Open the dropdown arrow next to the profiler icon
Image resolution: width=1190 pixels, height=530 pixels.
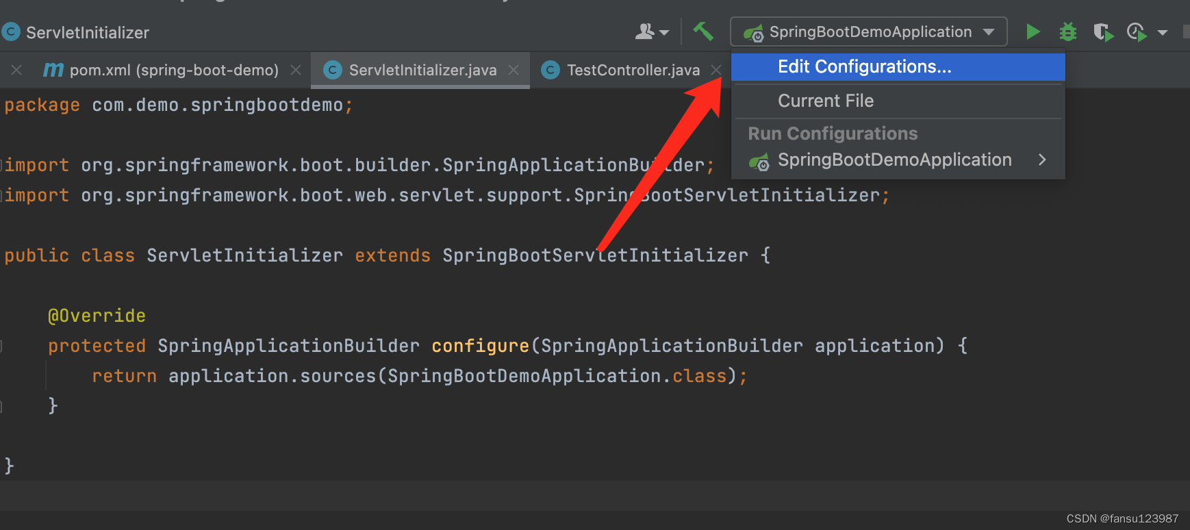click(1163, 32)
